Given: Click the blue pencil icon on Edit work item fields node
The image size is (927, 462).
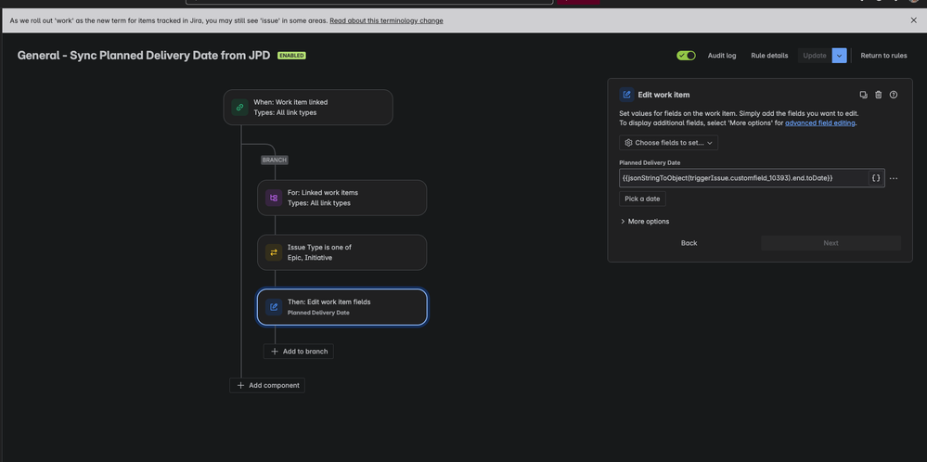Looking at the screenshot, I should pos(273,307).
